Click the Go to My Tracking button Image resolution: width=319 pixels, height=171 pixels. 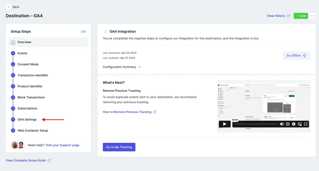pos(119,147)
